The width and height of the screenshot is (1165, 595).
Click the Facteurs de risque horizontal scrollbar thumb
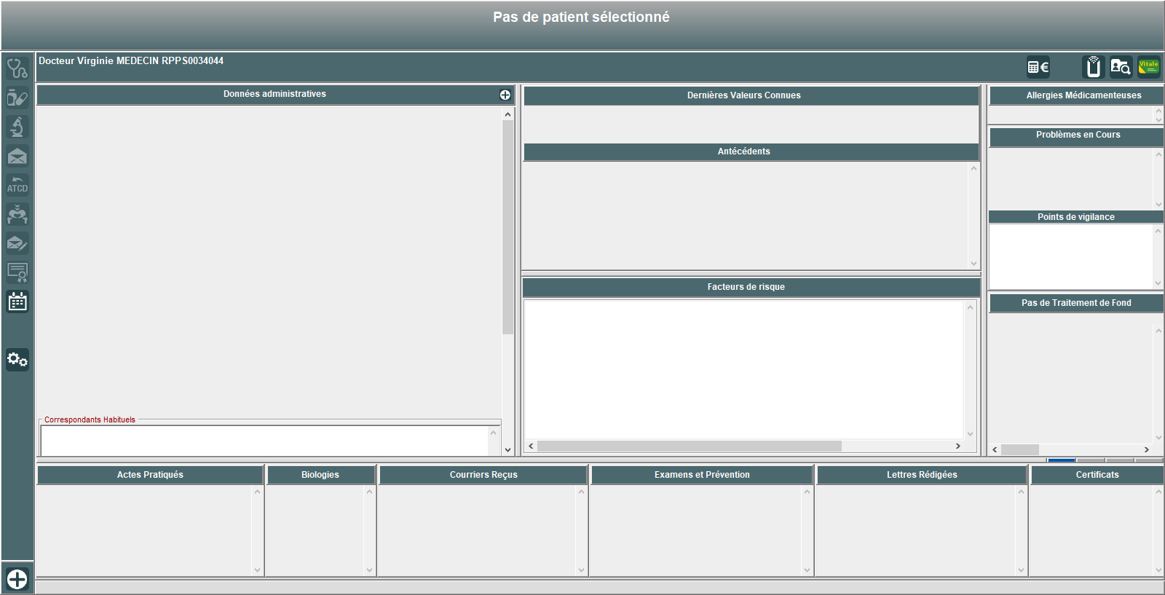click(x=689, y=446)
